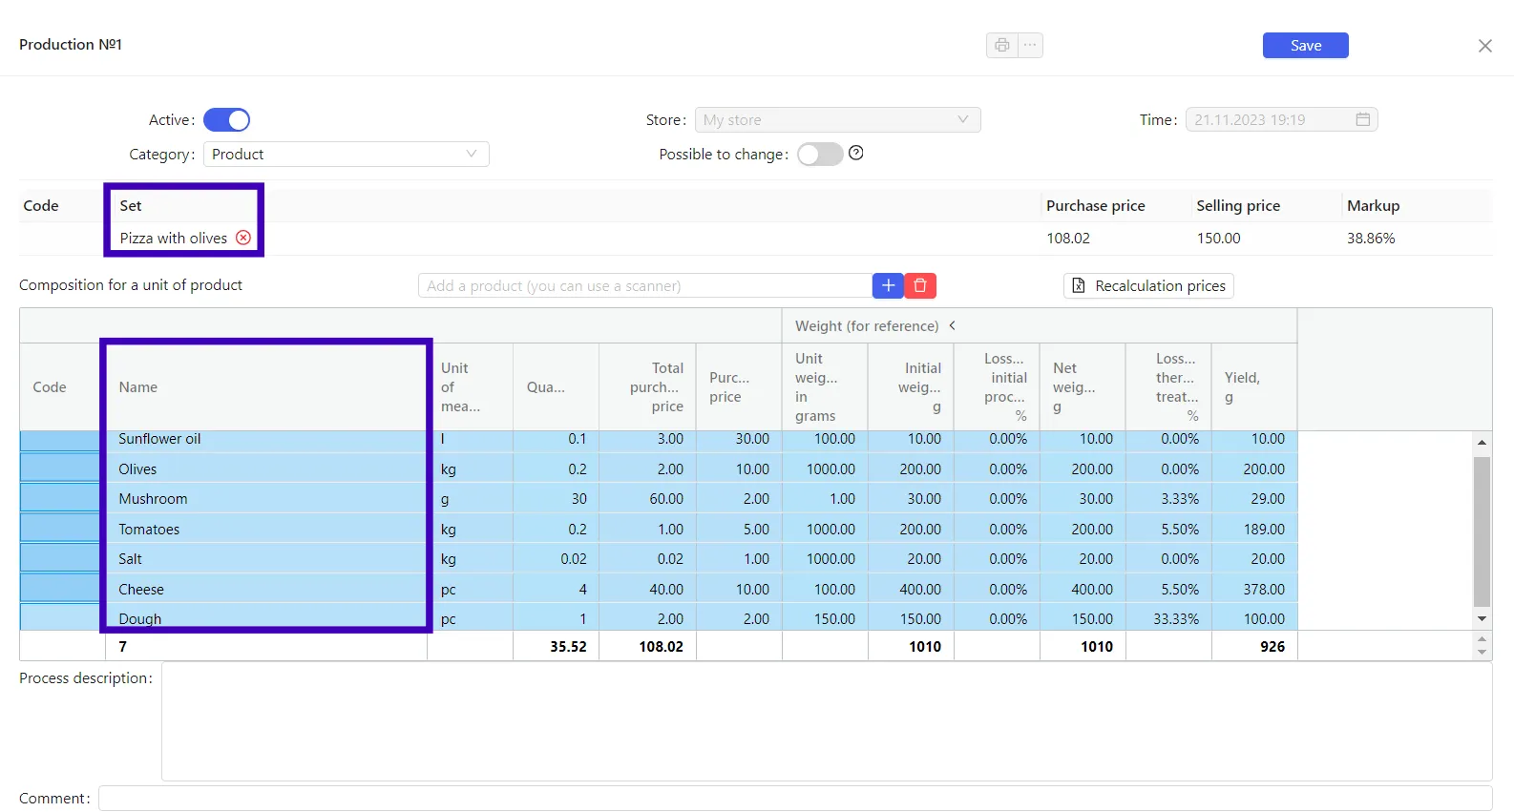Close the Production №1 dialog

1484,46
